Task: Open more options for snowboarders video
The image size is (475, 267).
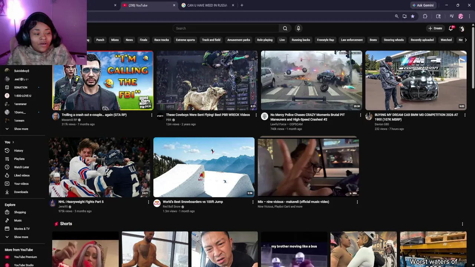Action: pyautogui.click(x=253, y=202)
